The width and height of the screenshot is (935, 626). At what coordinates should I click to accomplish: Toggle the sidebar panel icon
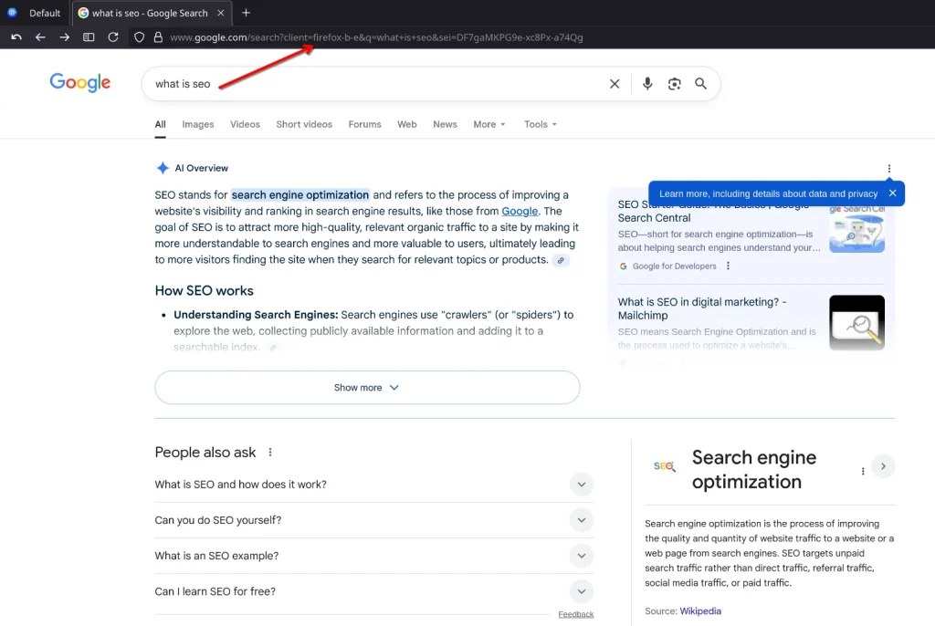[x=89, y=37]
